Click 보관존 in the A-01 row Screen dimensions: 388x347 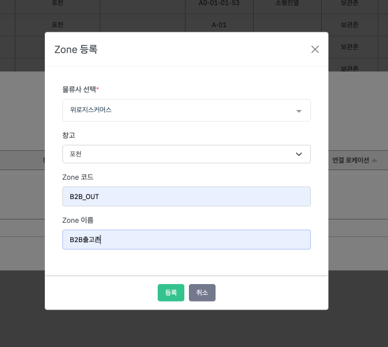(x=349, y=25)
